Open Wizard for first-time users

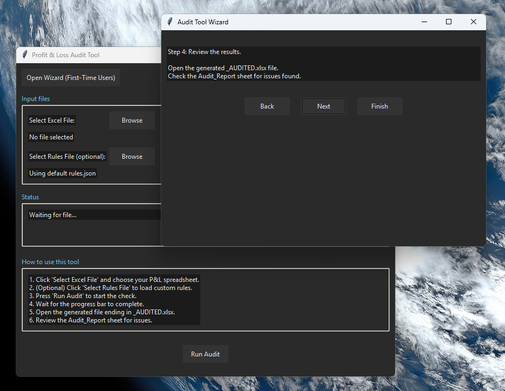71,78
